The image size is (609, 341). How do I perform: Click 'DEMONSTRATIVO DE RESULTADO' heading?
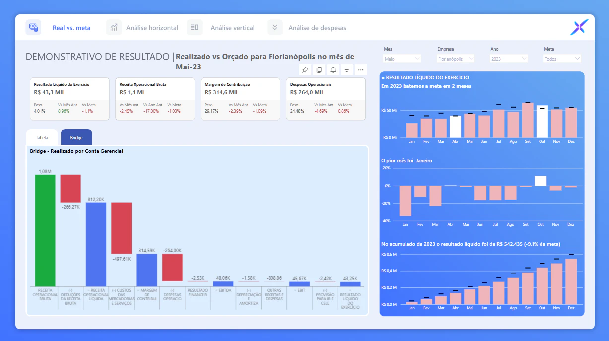coord(97,56)
